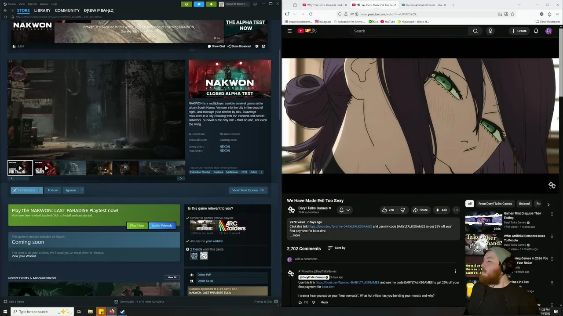The height and width of the screenshot is (316, 563).
Task: Open the Games menu in Steam
Action: [x=44, y=4]
